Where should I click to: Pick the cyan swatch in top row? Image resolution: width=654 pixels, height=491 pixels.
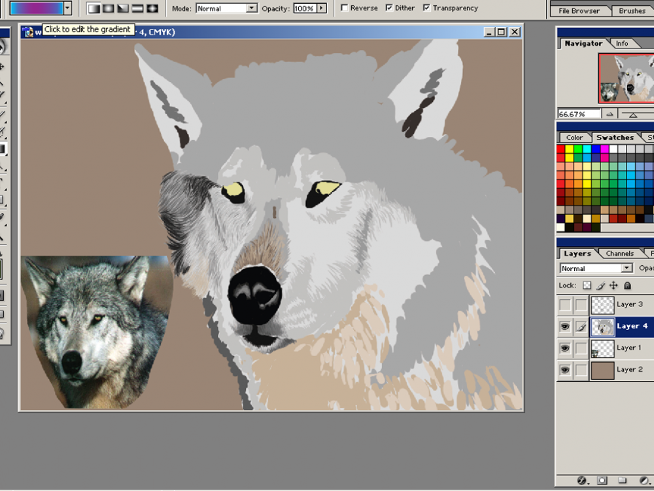[x=587, y=149]
